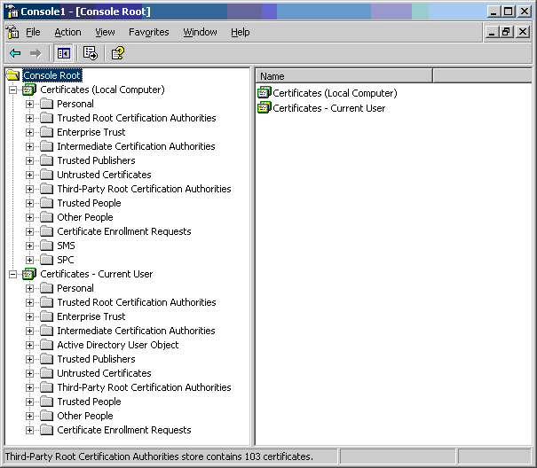537x468 pixels.
Task: Open the Favorites menu
Action: [148, 32]
